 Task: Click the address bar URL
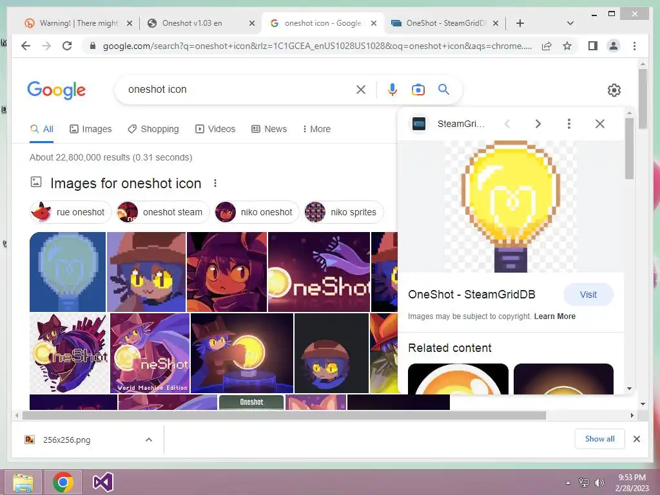click(x=317, y=46)
